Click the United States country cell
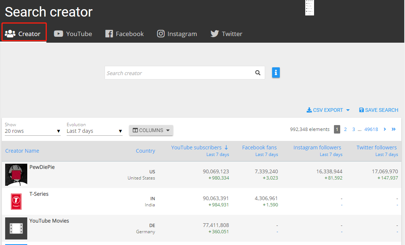This screenshot has height=245, width=405. (141, 178)
